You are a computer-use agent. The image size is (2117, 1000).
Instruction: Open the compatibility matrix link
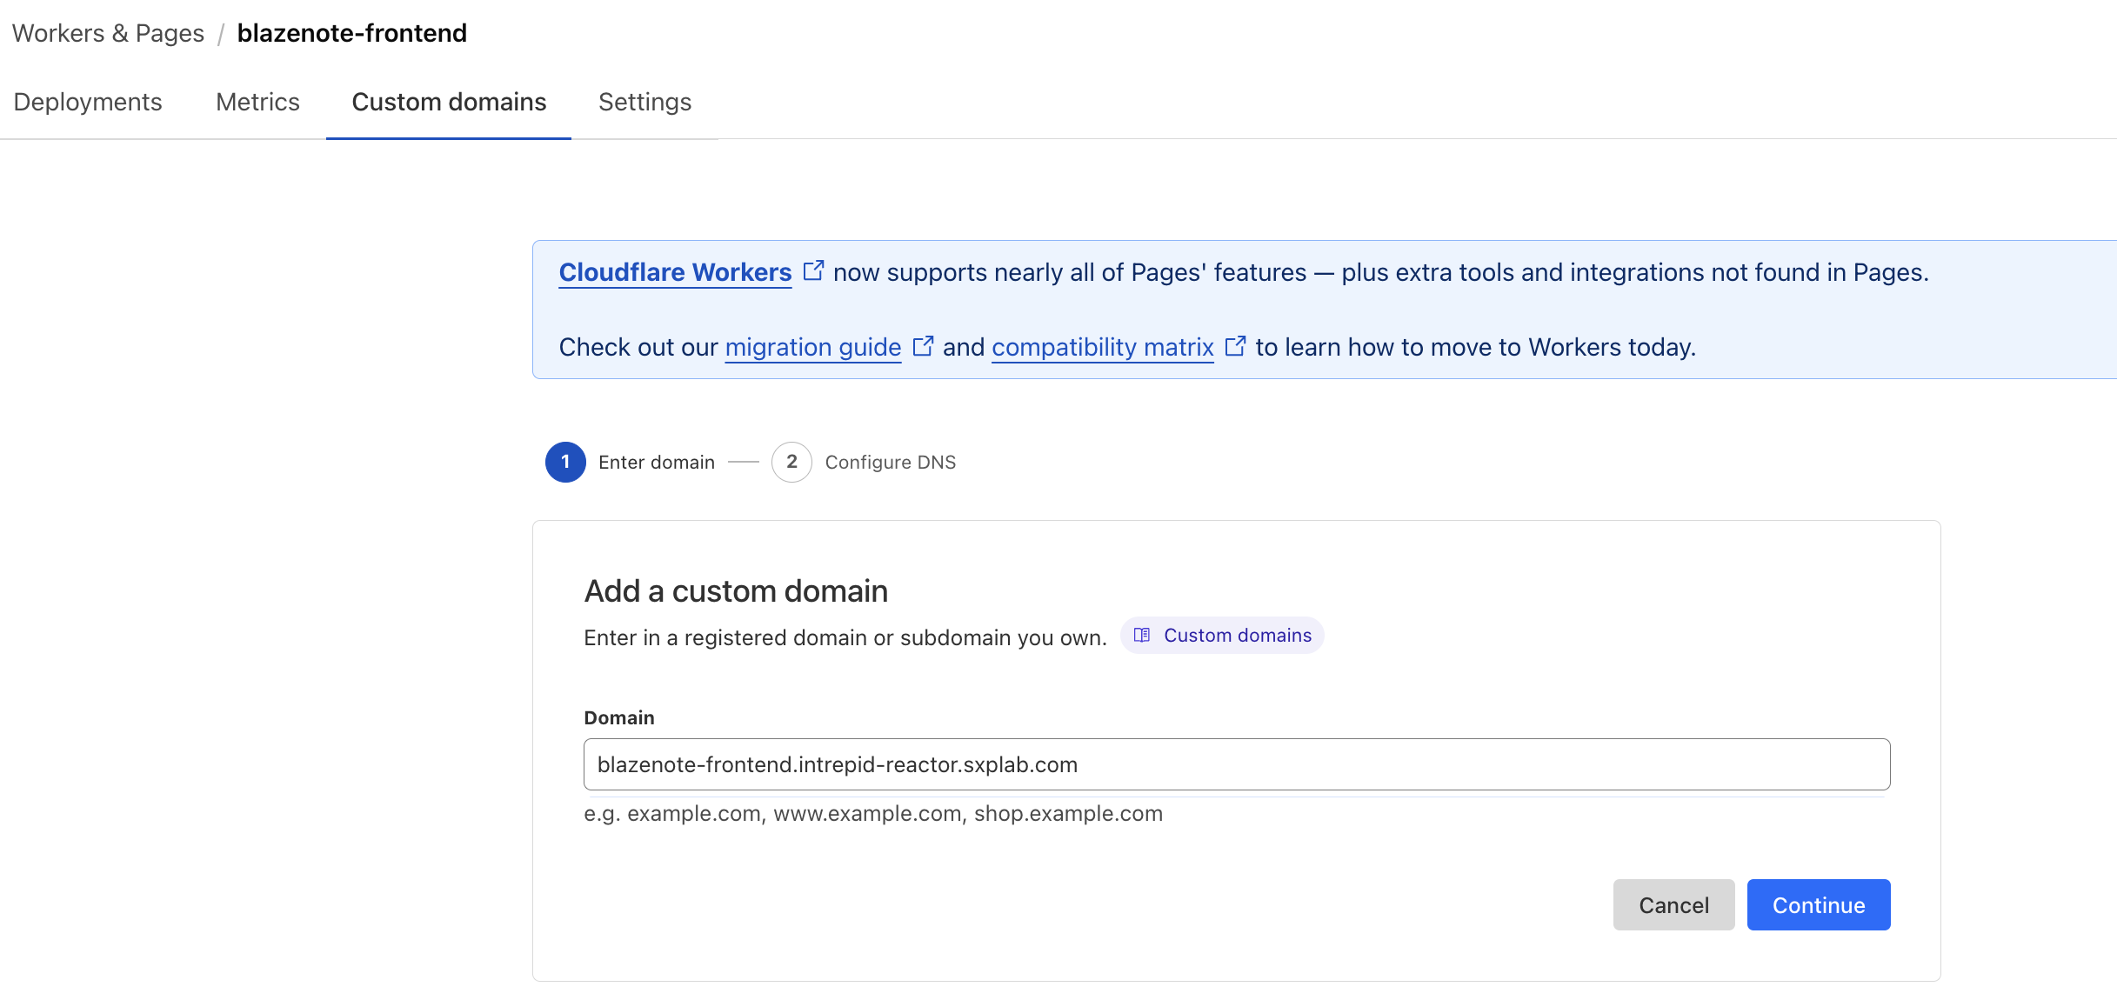click(x=1102, y=346)
